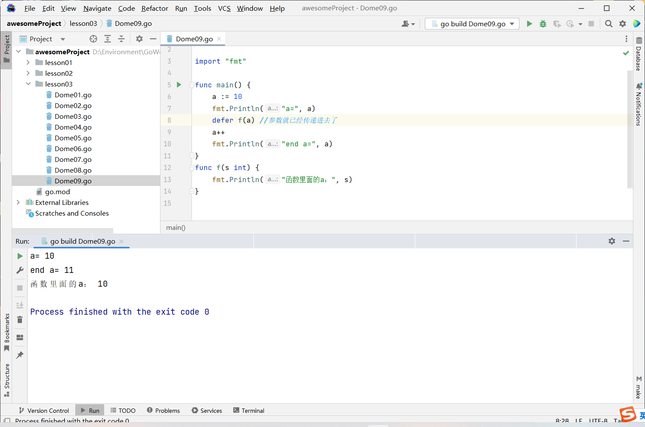Click the Debug bug icon
This screenshot has width=645, height=427.
tap(543, 24)
